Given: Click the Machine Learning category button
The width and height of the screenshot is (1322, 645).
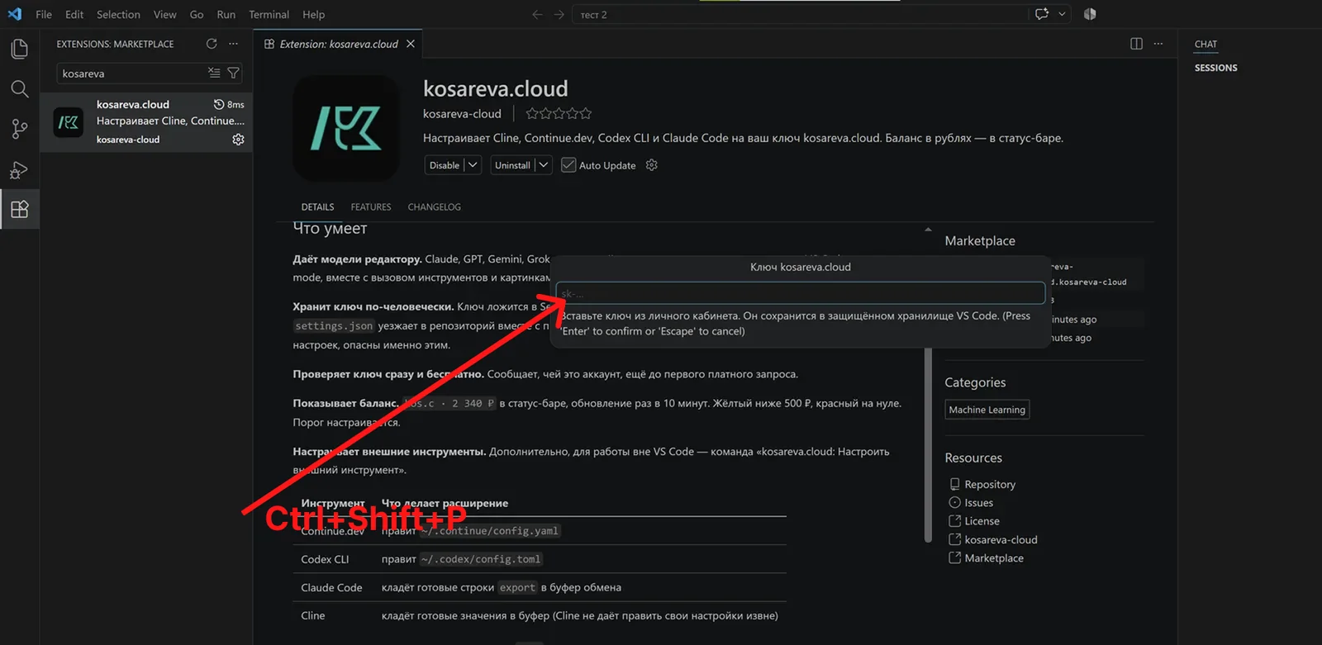Looking at the screenshot, I should pyautogui.click(x=987, y=410).
